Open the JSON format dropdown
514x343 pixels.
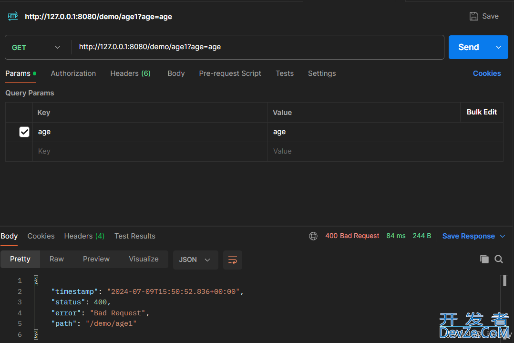click(195, 260)
